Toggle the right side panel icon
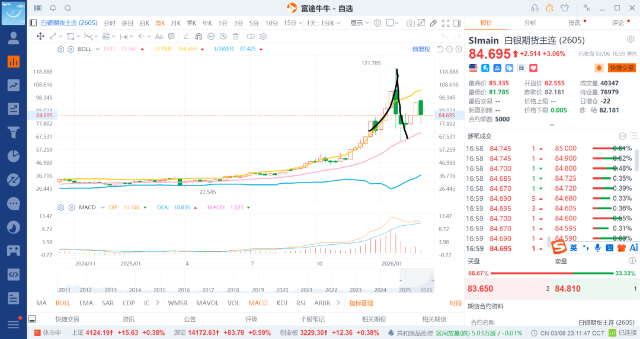The width and height of the screenshot is (640, 339). coord(457,23)
